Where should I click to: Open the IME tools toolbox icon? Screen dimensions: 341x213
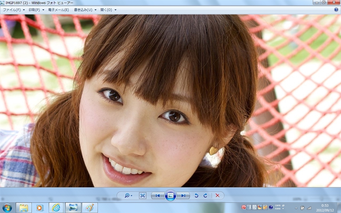265,207
